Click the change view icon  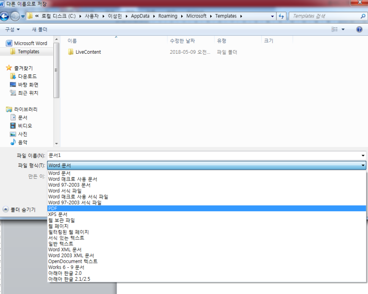click(334, 29)
